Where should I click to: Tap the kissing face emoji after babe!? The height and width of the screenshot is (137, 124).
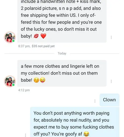36,80
